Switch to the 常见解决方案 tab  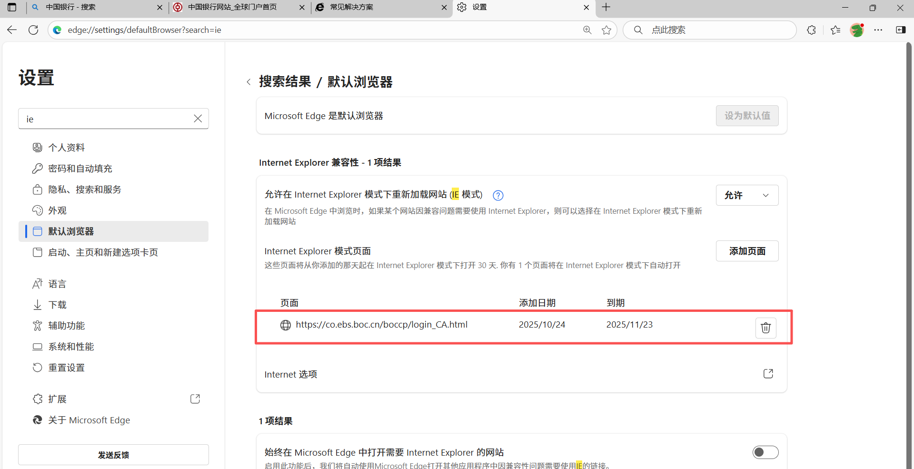pos(381,7)
